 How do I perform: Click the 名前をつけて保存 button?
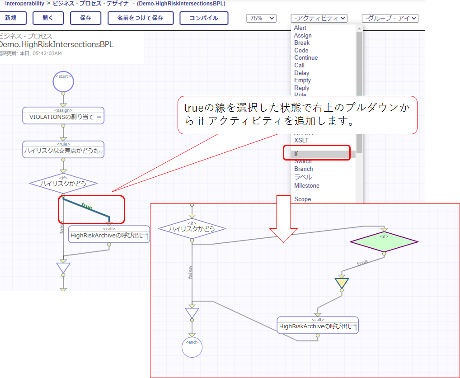tap(140, 18)
